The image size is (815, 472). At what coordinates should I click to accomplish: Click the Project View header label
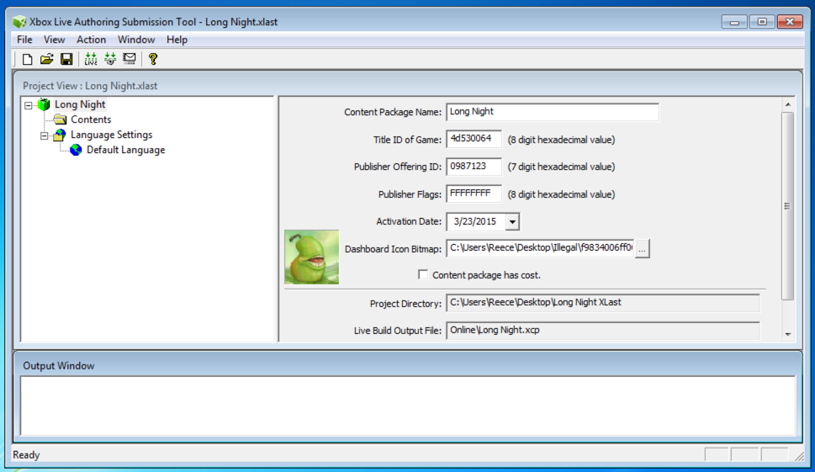pyautogui.click(x=90, y=86)
